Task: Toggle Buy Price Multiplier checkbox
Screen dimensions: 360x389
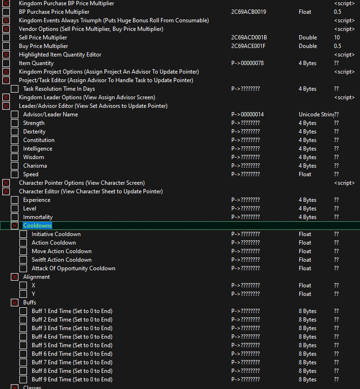Action: tap(6, 46)
